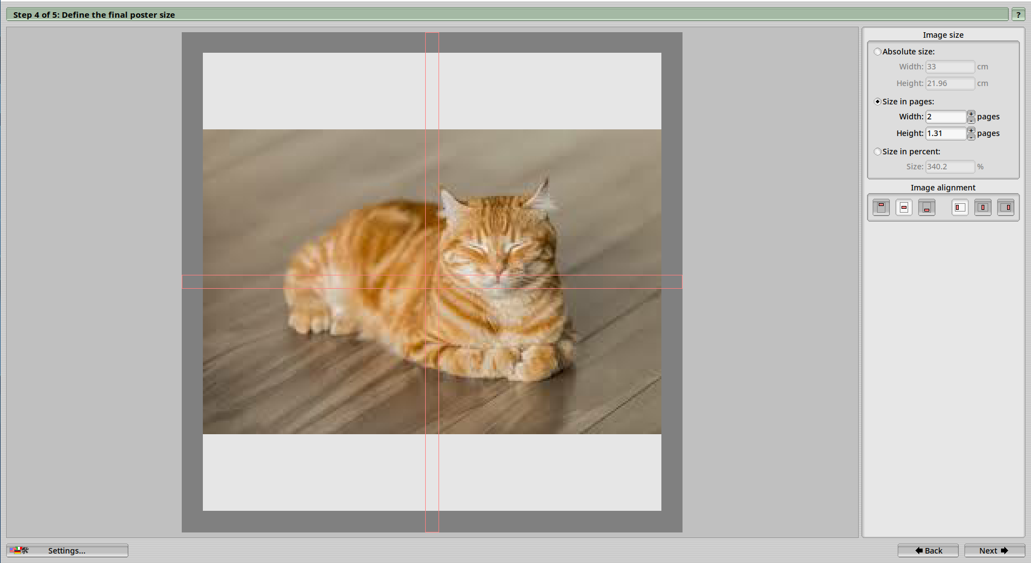Image resolution: width=1031 pixels, height=563 pixels.
Task: Click the cat poster preview image
Action: [432, 281]
